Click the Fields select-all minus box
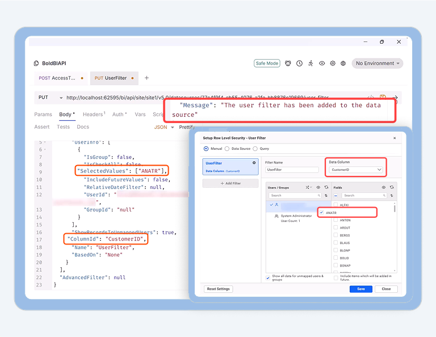The image size is (436, 337). click(336, 196)
